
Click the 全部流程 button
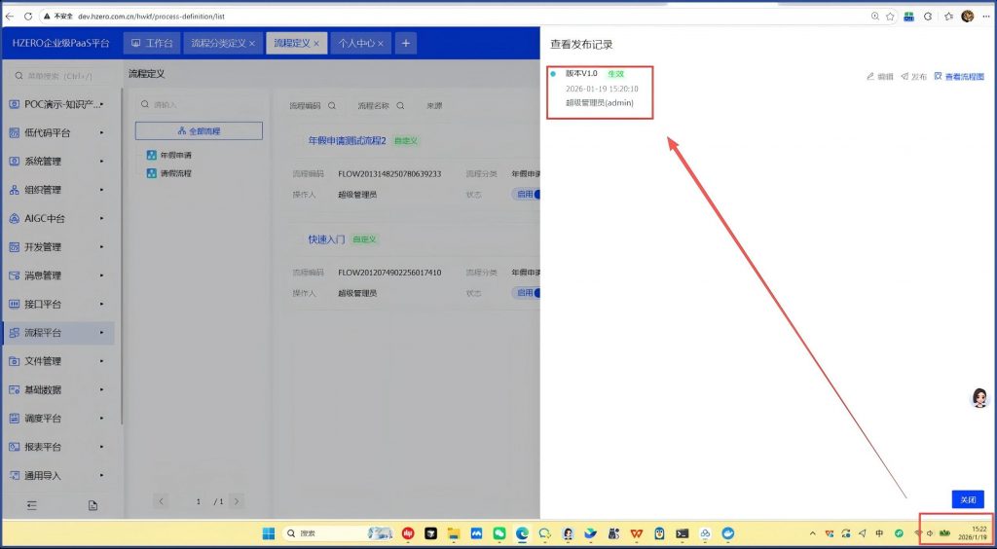click(199, 130)
